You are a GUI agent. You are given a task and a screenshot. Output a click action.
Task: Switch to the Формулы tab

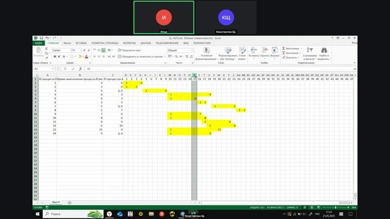(129, 43)
